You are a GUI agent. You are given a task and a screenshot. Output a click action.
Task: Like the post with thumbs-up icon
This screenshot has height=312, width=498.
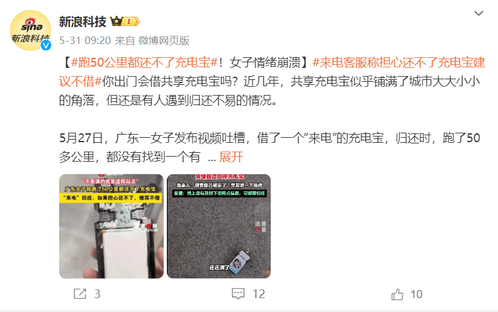coord(397,294)
